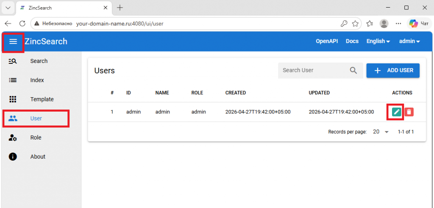Click the created timestamp in admin row
Viewport: 434px width, 208px height.
pos(258,112)
